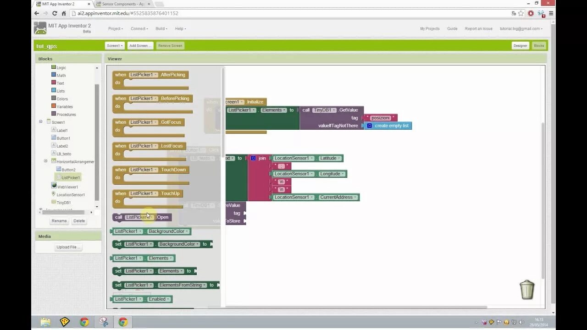Open the Guide link
This screenshot has width=587, height=330.
click(x=452, y=28)
